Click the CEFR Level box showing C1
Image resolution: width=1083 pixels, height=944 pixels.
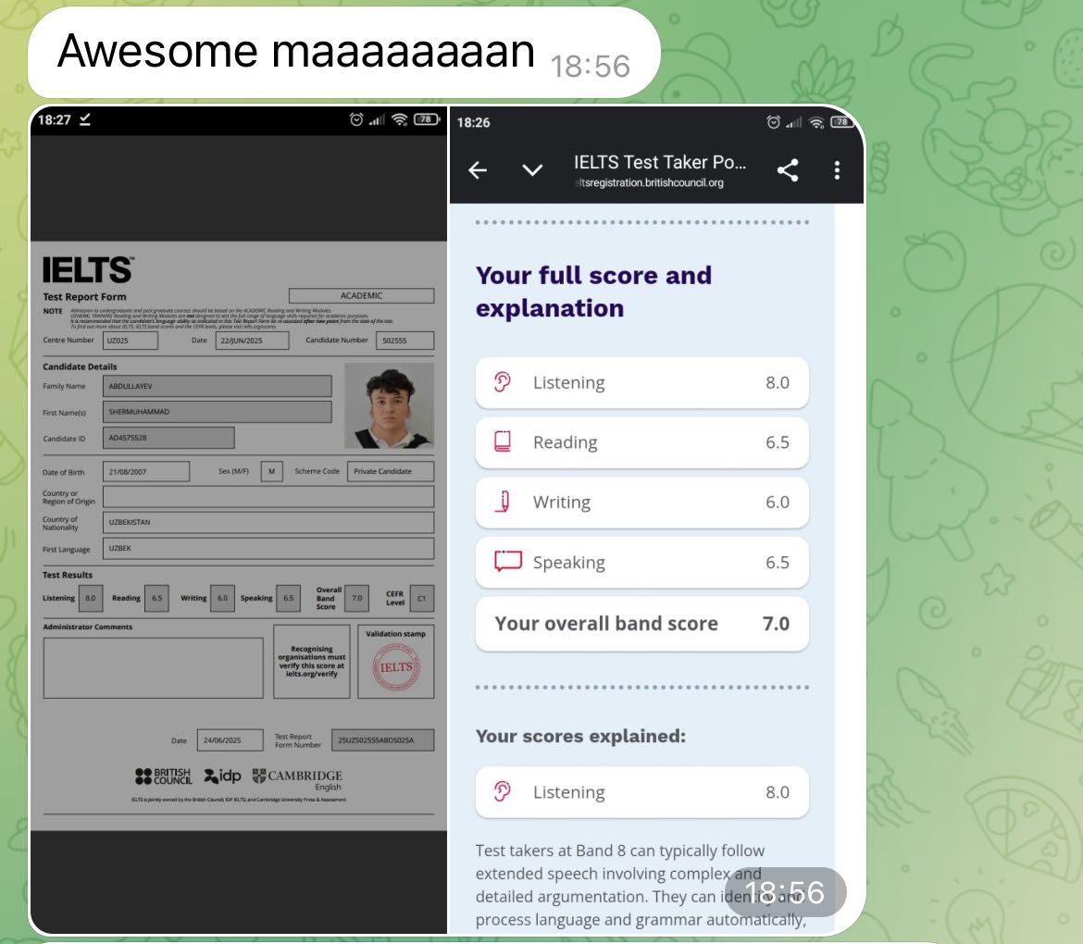click(x=421, y=599)
